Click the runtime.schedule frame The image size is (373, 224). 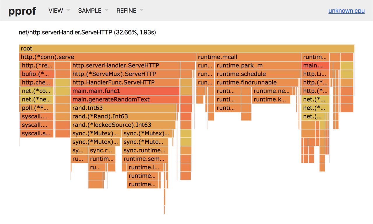coord(257,74)
